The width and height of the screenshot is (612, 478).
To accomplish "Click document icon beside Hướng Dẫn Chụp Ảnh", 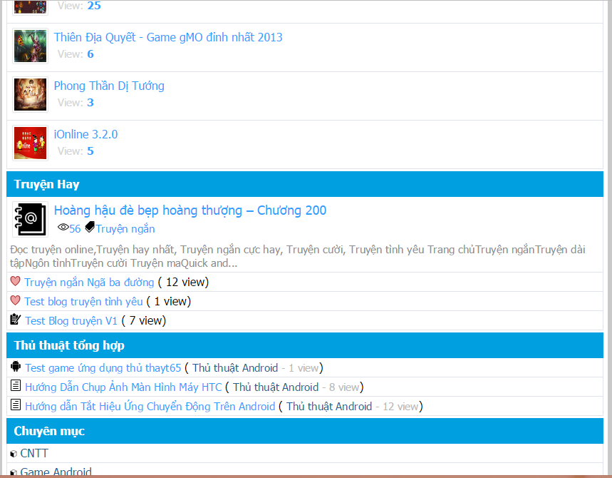I will coord(16,386).
